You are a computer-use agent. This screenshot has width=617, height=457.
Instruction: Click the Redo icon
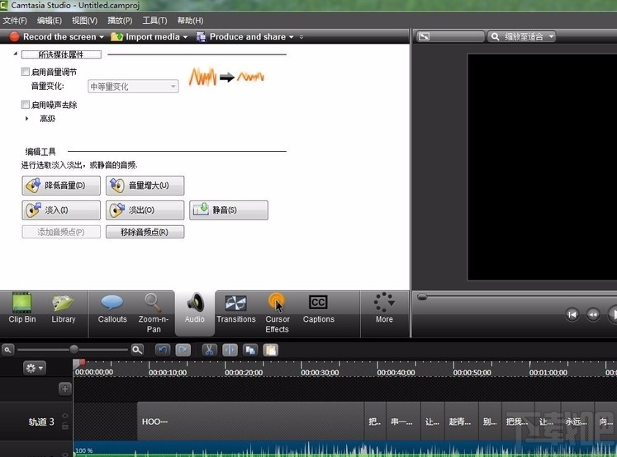183,350
